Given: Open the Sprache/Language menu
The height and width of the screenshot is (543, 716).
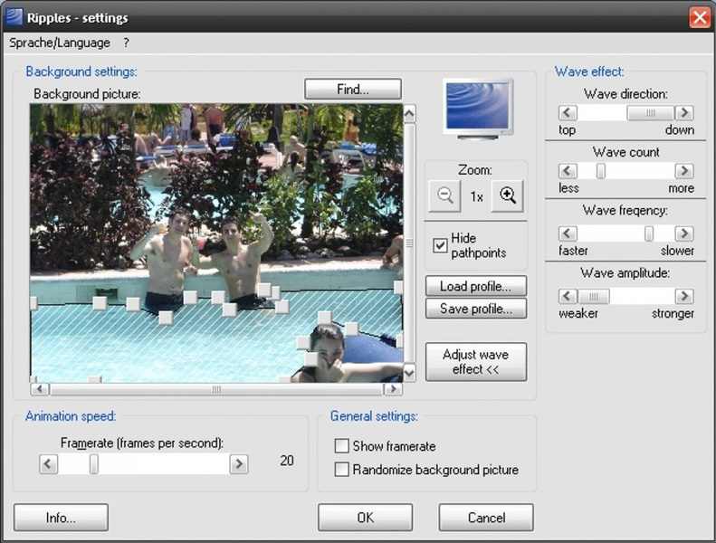Looking at the screenshot, I should [x=60, y=43].
